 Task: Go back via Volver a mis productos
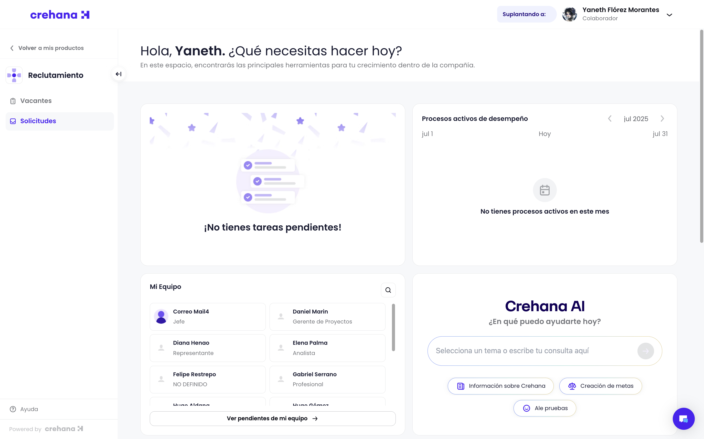pyautogui.click(x=47, y=48)
